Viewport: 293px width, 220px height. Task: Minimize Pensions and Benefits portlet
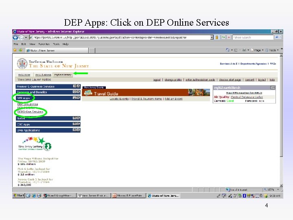coord(74,92)
